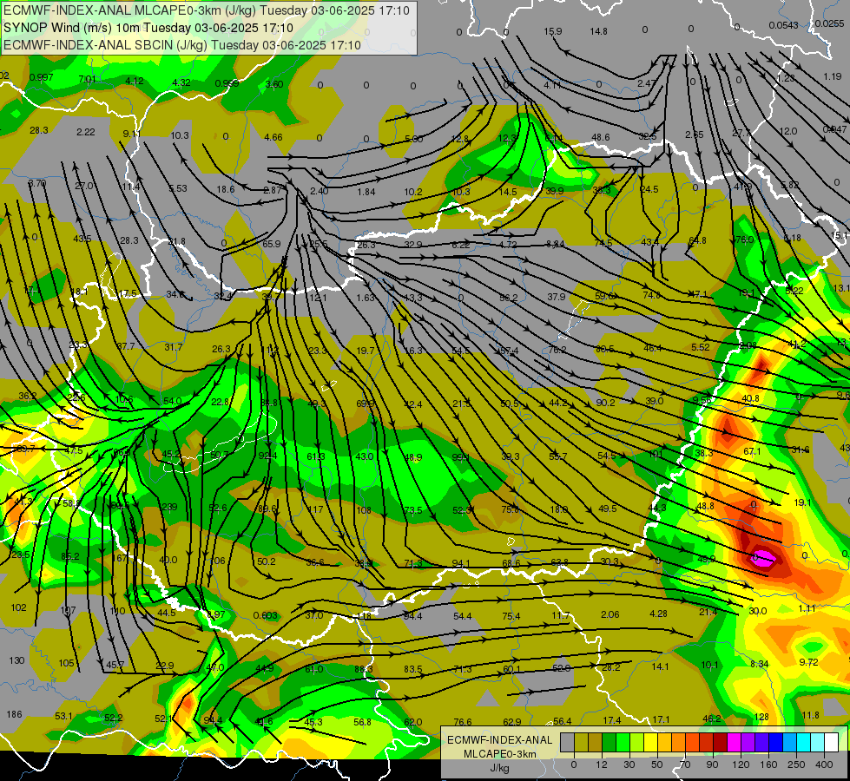Viewport: 850px width, 781px height.
Task: Click the map value 11.8
Action: [810, 715]
